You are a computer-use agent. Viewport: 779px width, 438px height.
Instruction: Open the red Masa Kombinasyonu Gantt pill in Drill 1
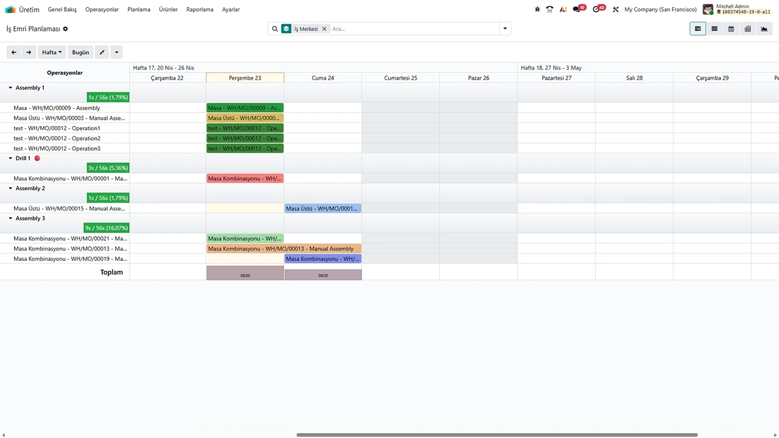click(245, 178)
